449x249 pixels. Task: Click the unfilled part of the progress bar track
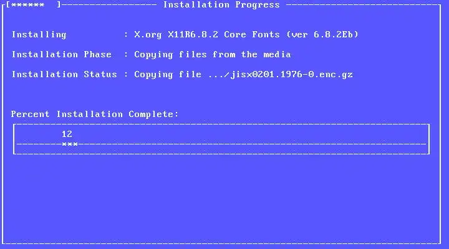(x=252, y=144)
